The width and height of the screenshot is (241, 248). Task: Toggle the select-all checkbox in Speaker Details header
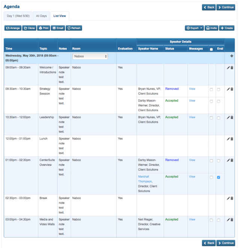211,49
